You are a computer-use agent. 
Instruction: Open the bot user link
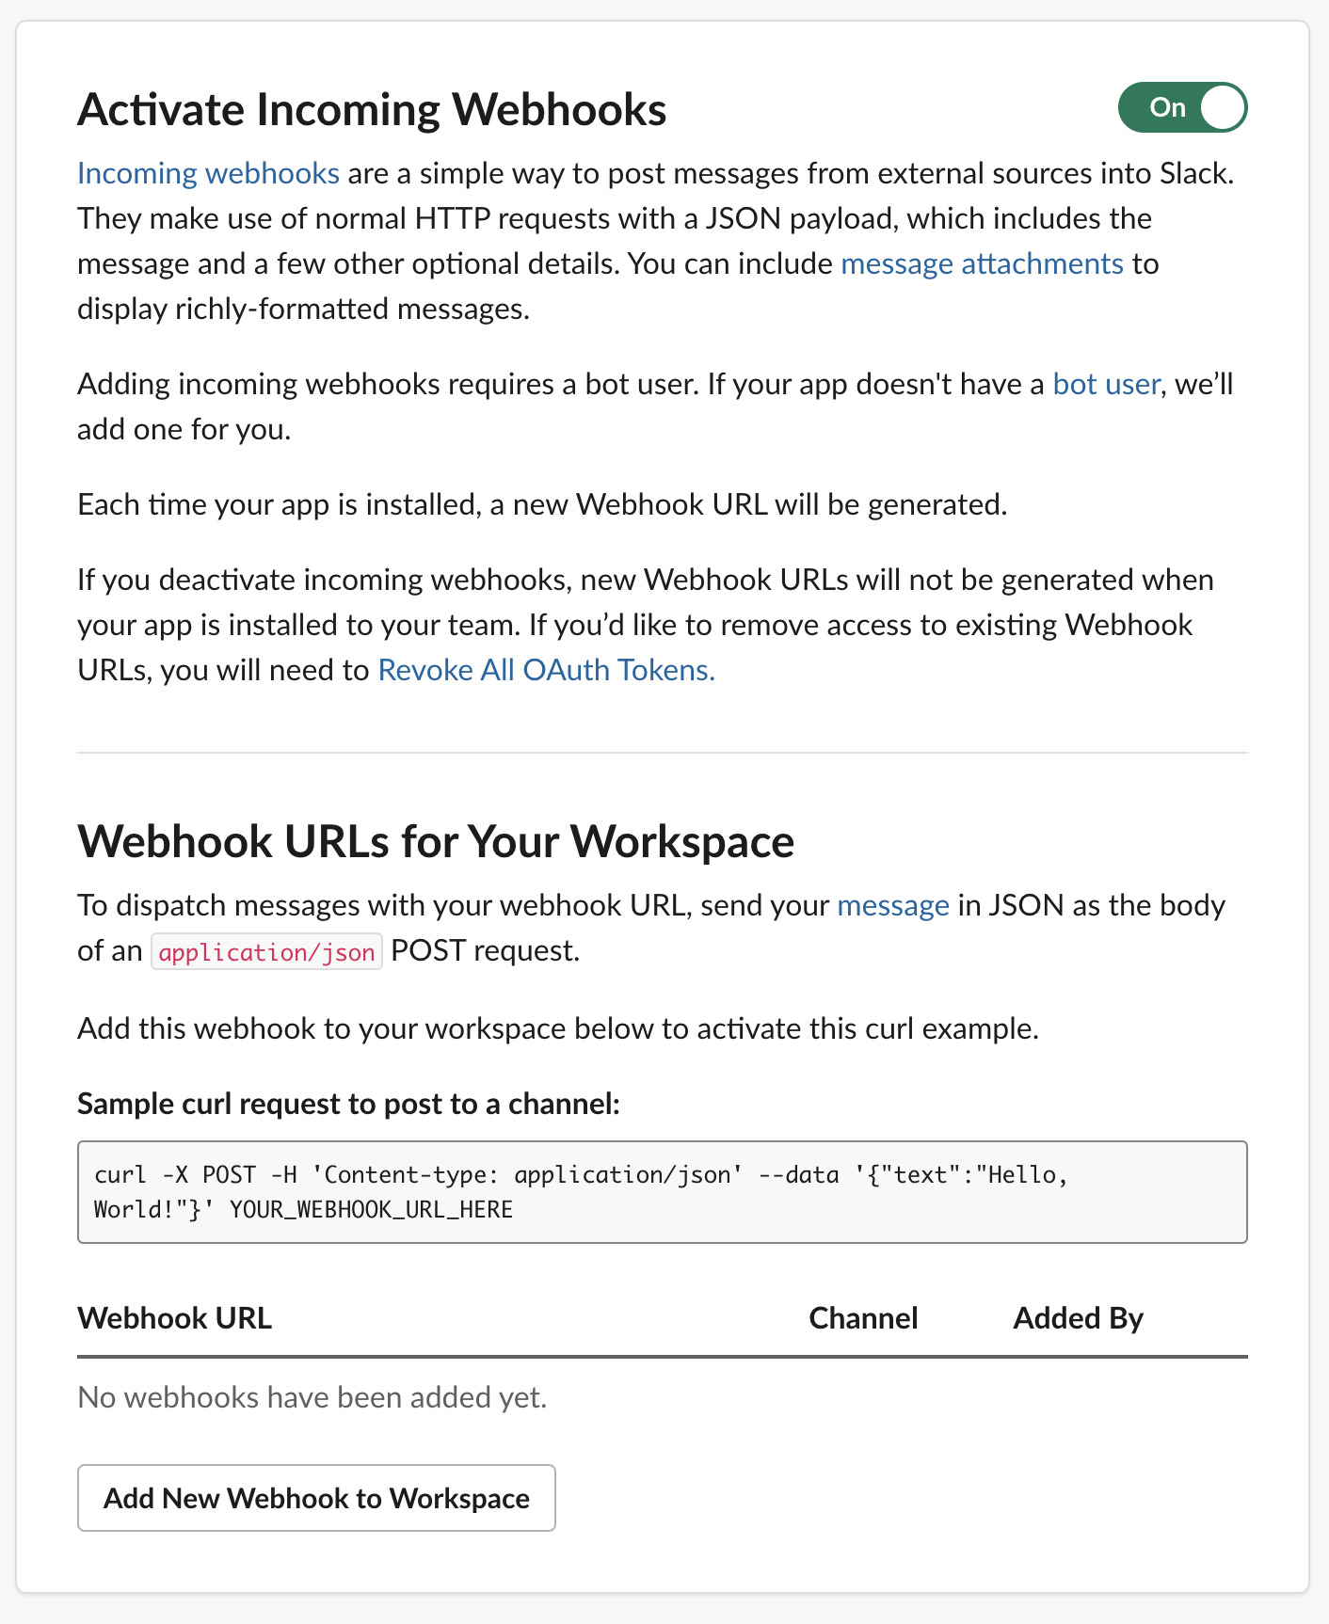pos(1106,384)
